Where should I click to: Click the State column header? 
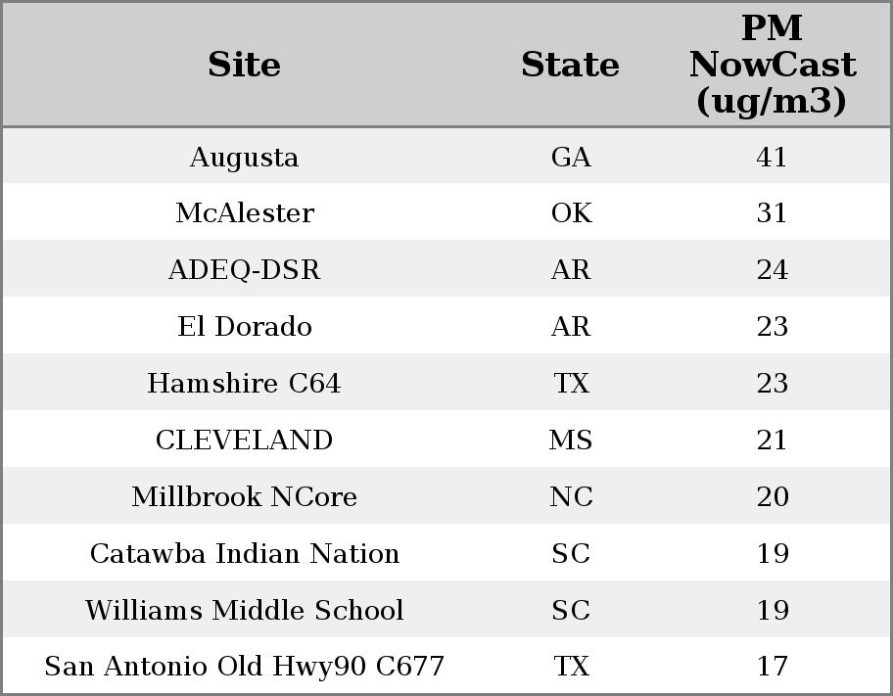point(570,65)
